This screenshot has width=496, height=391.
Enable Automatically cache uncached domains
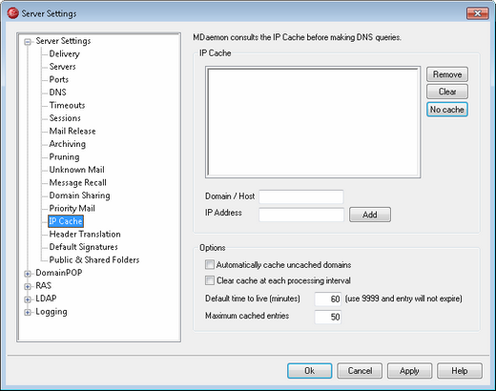click(210, 264)
